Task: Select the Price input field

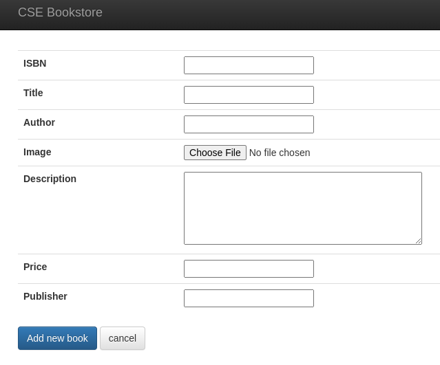Action: pyautogui.click(x=249, y=269)
